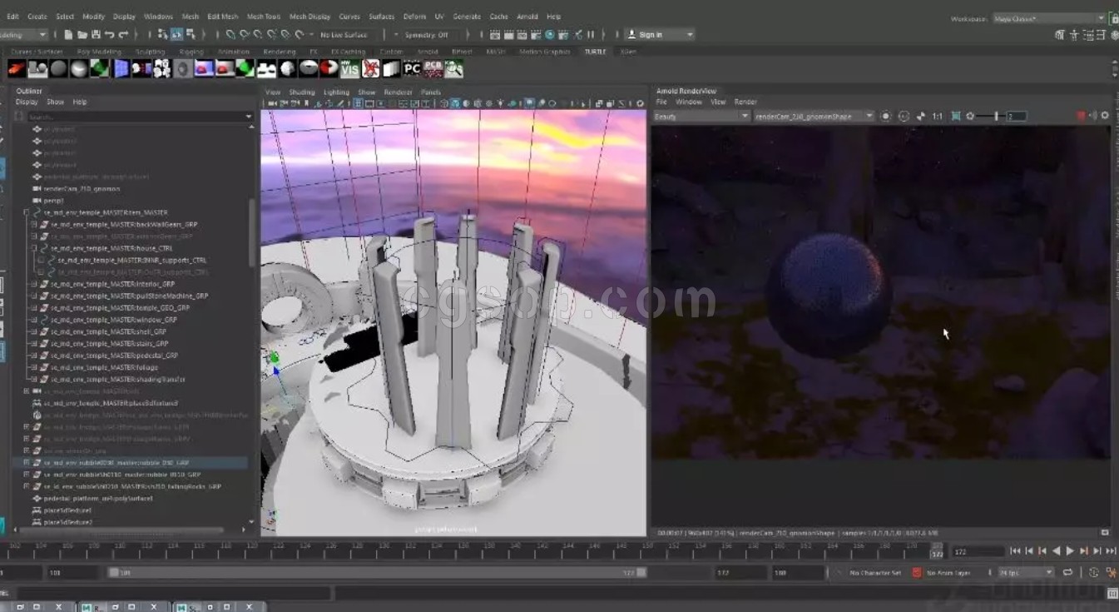The height and width of the screenshot is (612, 1119).
Task: Click the current frame field showing 172
Action: point(976,551)
